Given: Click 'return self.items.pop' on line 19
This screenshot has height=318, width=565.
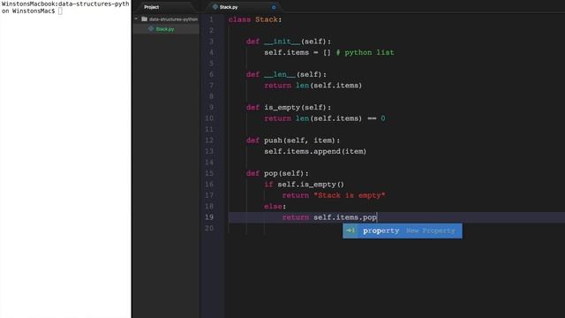Looking at the screenshot, I should [329, 217].
